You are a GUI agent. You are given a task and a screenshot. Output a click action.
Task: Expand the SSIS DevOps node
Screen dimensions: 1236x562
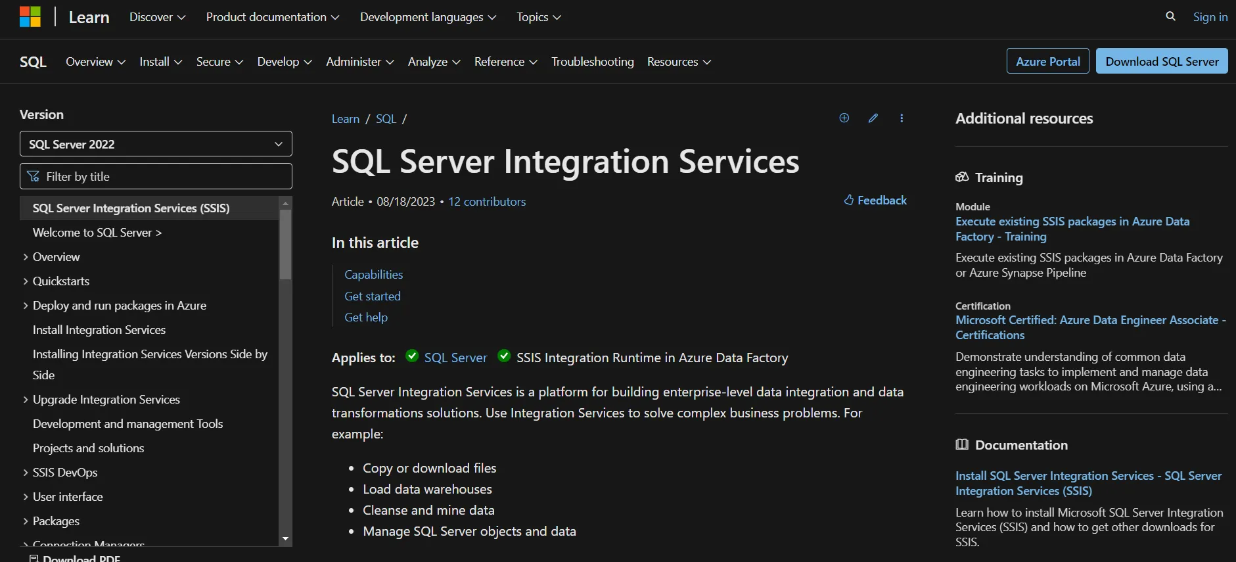point(26,473)
